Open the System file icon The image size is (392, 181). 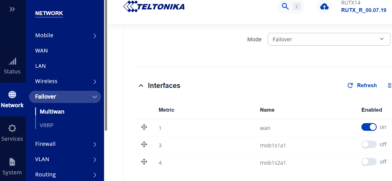(12, 162)
